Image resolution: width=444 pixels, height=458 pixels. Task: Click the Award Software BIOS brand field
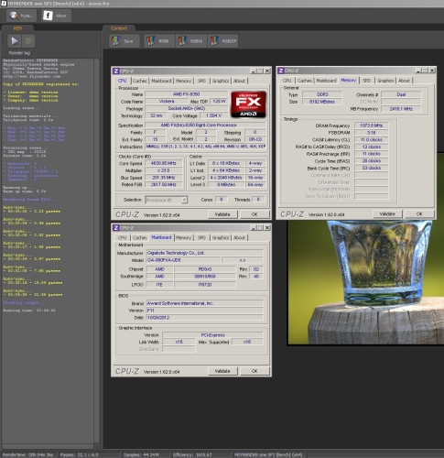click(x=204, y=303)
